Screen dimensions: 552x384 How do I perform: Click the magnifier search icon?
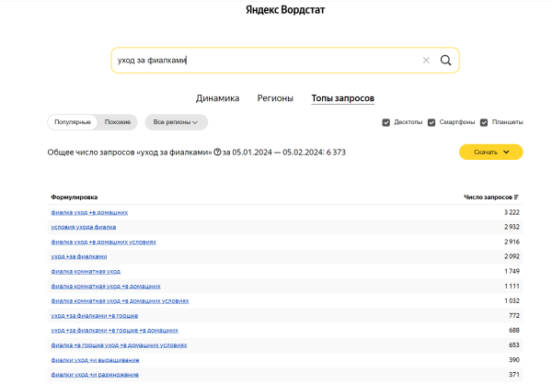point(445,60)
